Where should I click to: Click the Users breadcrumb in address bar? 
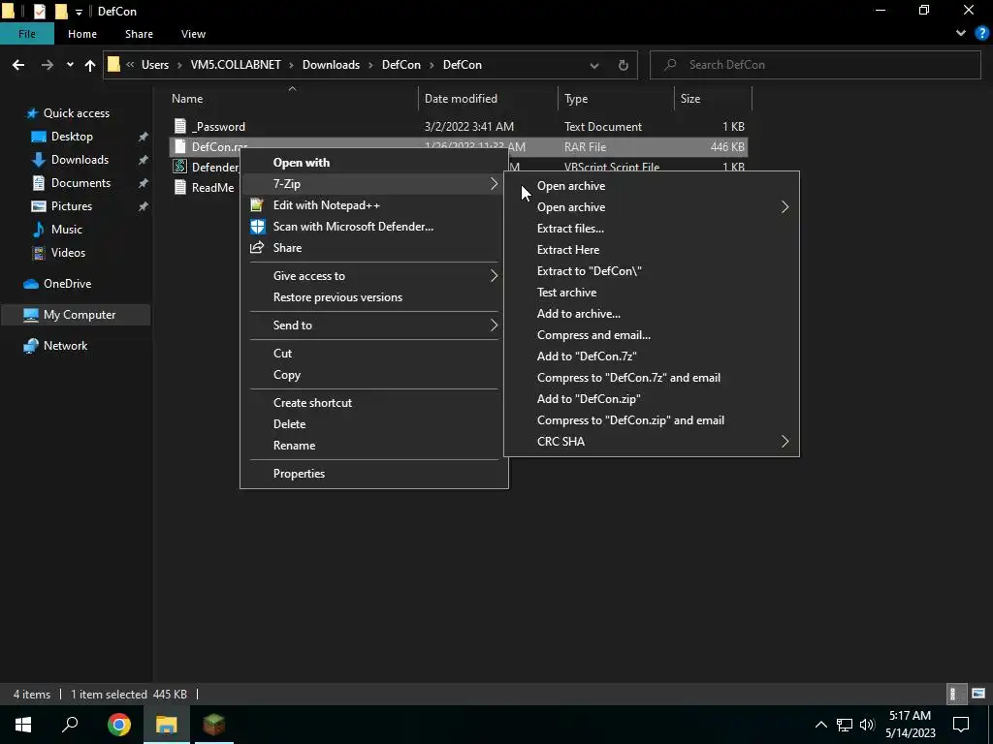click(154, 65)
